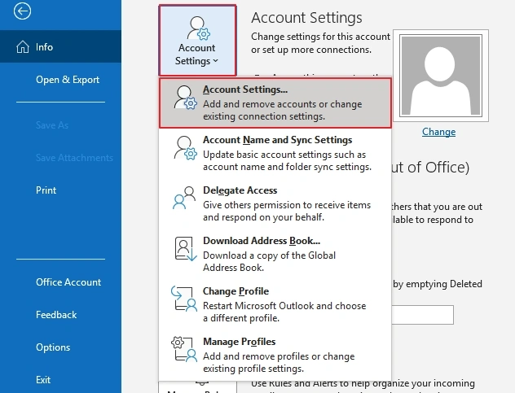Select Delegate Access menu entry

275,203
